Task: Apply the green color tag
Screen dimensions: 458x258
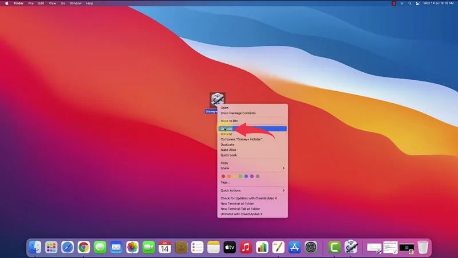Action: pyautogui.click(x=240, y=176)
